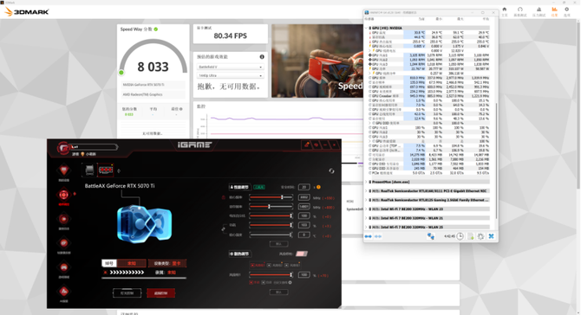Open the highlighted overclock icon in iGame sidebar
581x315 pixels.
[63, 195]
